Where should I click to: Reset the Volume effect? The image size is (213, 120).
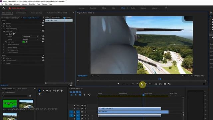coord(43,58)
